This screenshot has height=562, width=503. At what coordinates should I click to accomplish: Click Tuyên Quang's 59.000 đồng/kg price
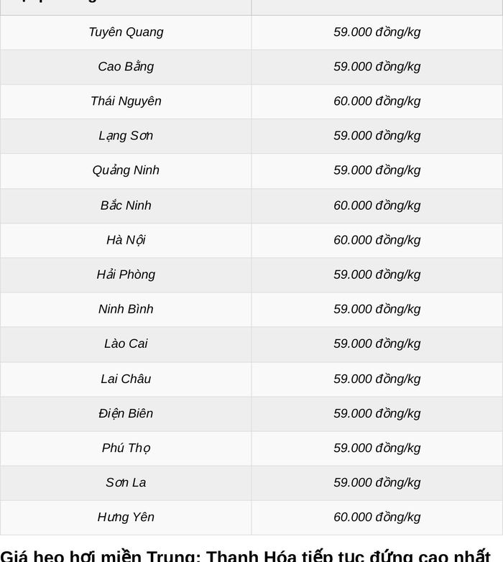pyautogui.click(x=377, y=32)
